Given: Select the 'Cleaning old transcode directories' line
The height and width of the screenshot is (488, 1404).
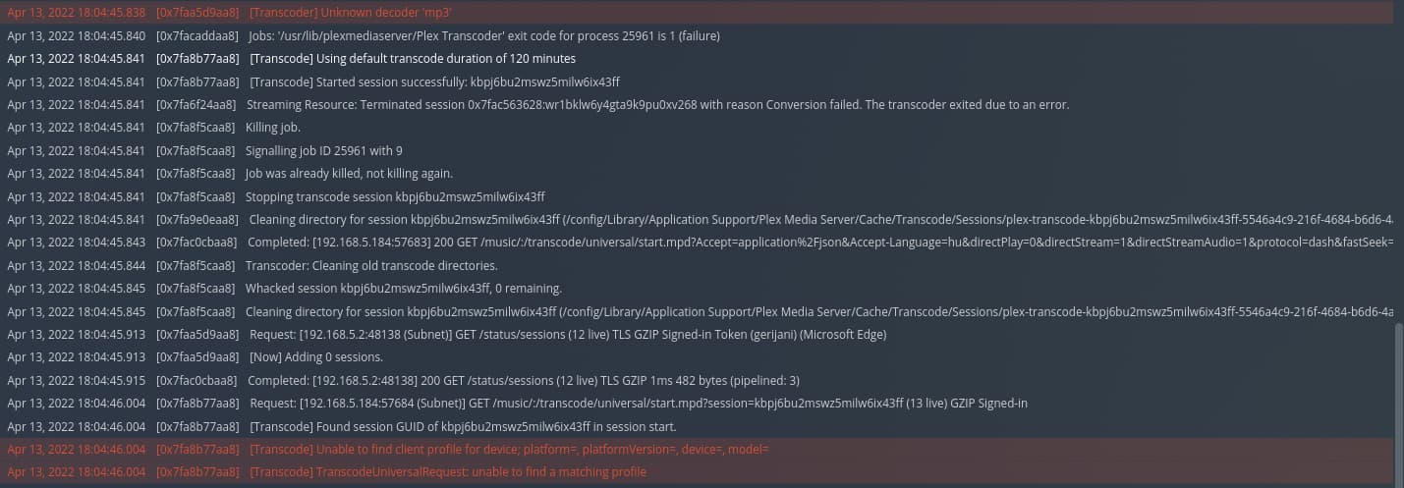Looking at the screenshot, I should click(697, 265).
